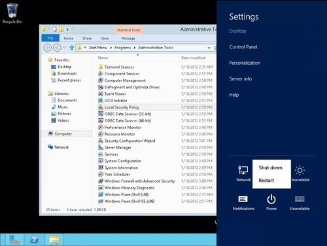The image size is (327, 246).
Task: Select Security Configuration Wizard
Action: (127, 141)
